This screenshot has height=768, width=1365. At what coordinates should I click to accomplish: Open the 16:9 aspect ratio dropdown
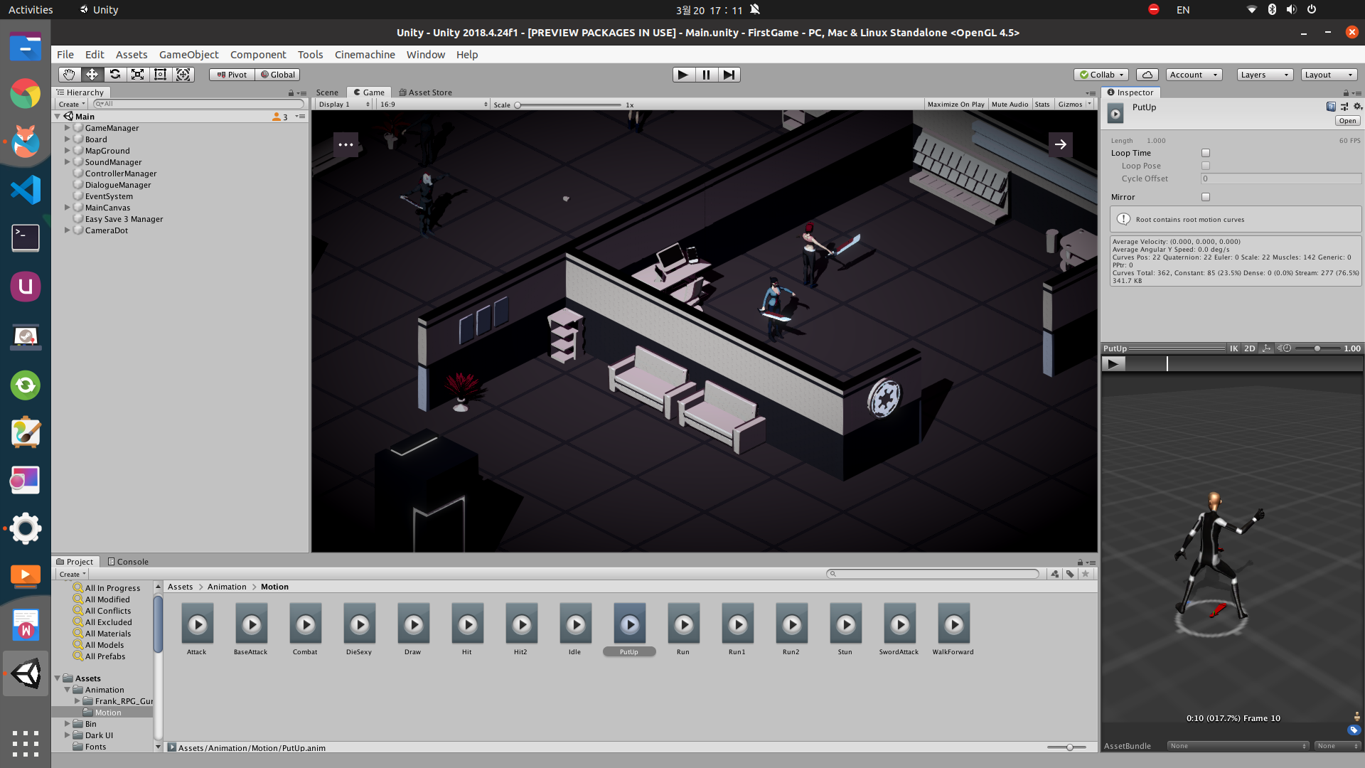tap(434, 105)
